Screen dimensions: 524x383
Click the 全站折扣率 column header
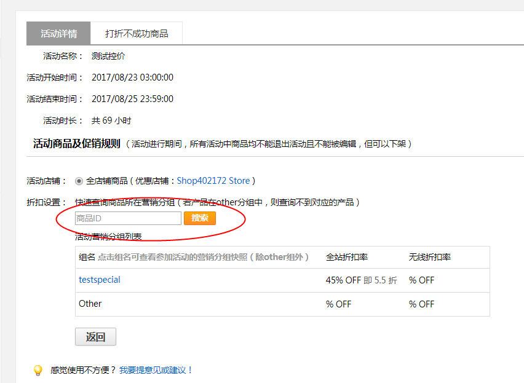[x=346, y=257]
